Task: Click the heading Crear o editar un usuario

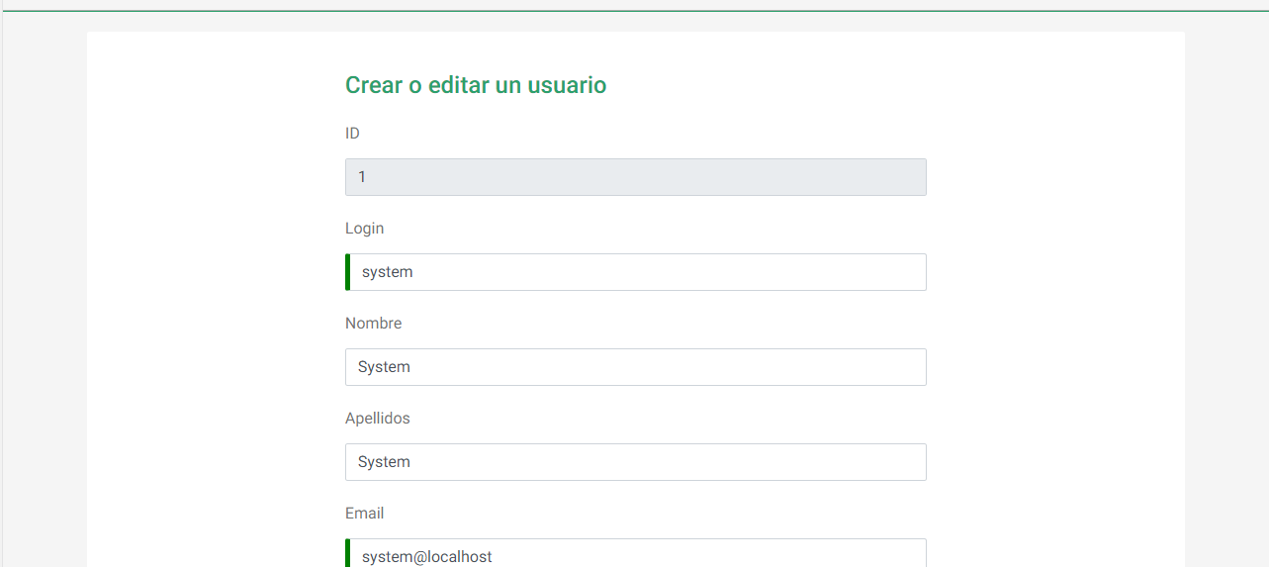Action: tap(476, 85)
